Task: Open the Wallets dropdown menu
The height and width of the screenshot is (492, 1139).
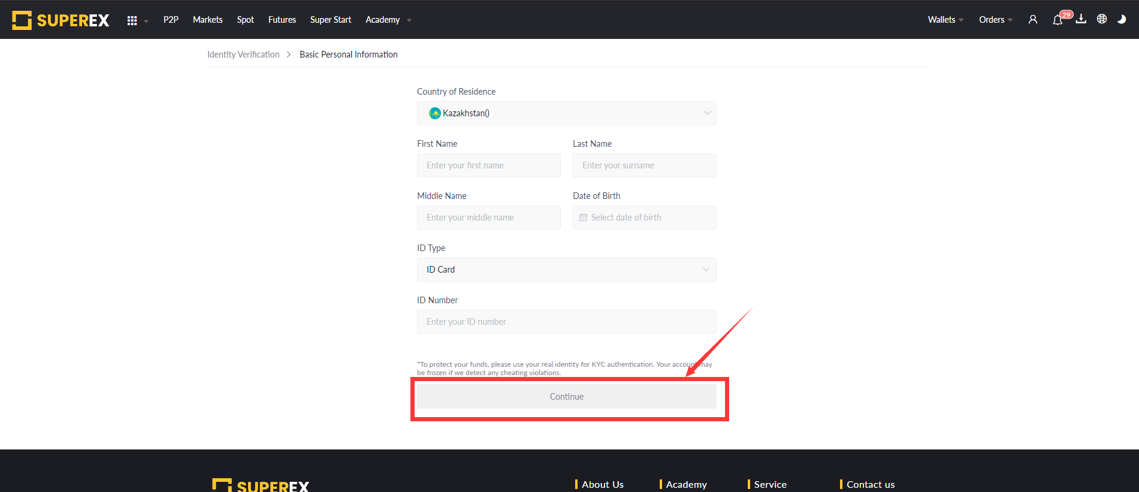Action: point(945,20)
